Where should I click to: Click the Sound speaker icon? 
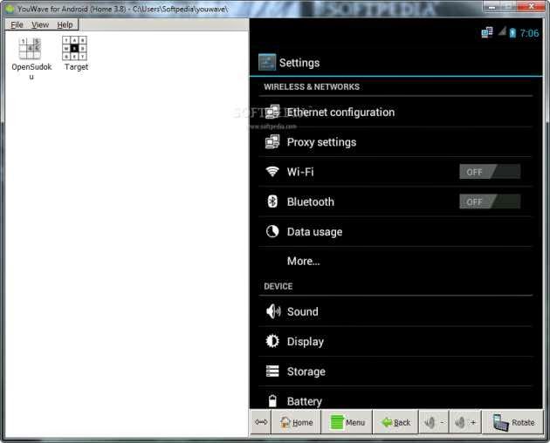click(273, 311)
